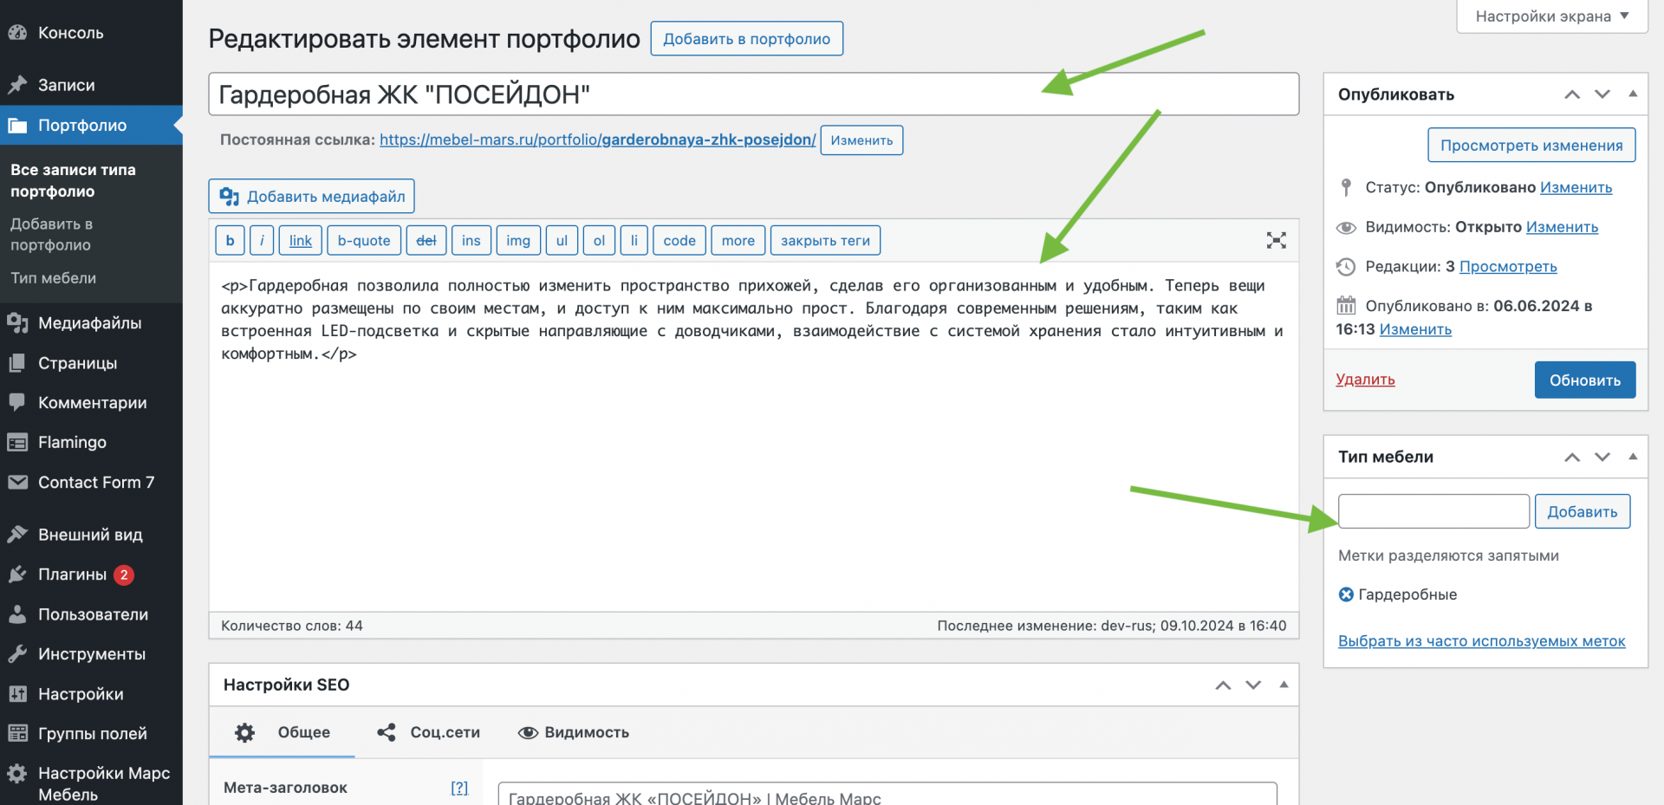Click into the portfolio title field
Image resolution: width=1664 pixels, height=805 pixels.
[753, 94]
